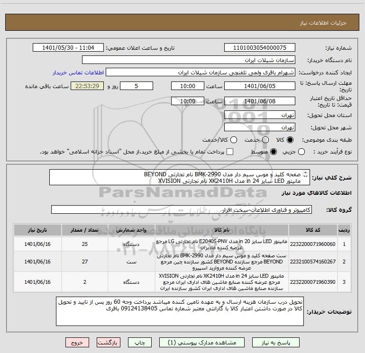Click the خروج exit button
This screenshot has width=365, height=353.
pos(77,343)
